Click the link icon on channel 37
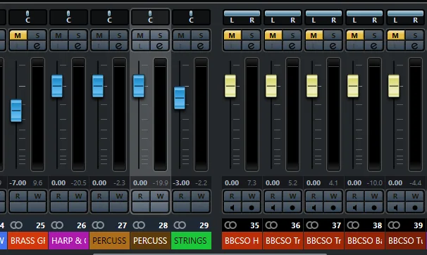Viewport: 427px width, 255px height. 312,225
